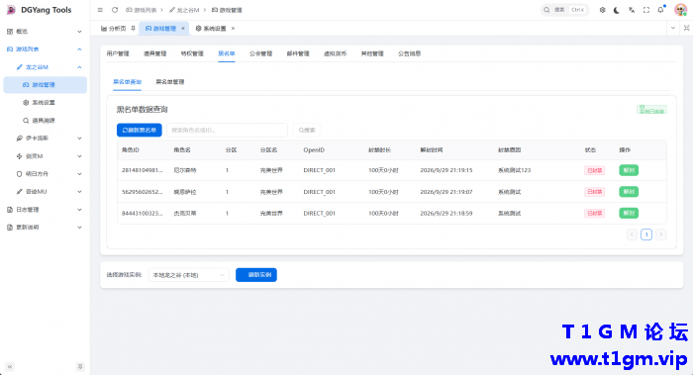Focus the role name or ID search field
The image size is (693, 375).
[227, 130]
